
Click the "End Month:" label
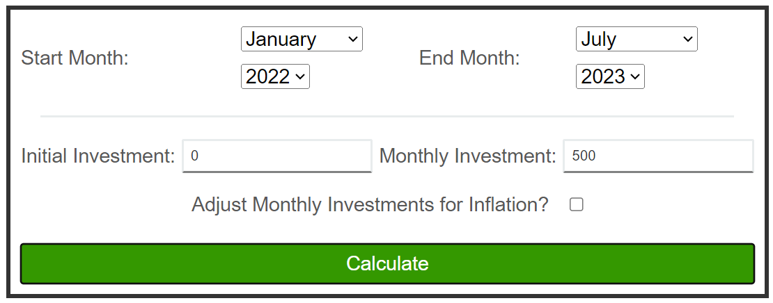469,58
